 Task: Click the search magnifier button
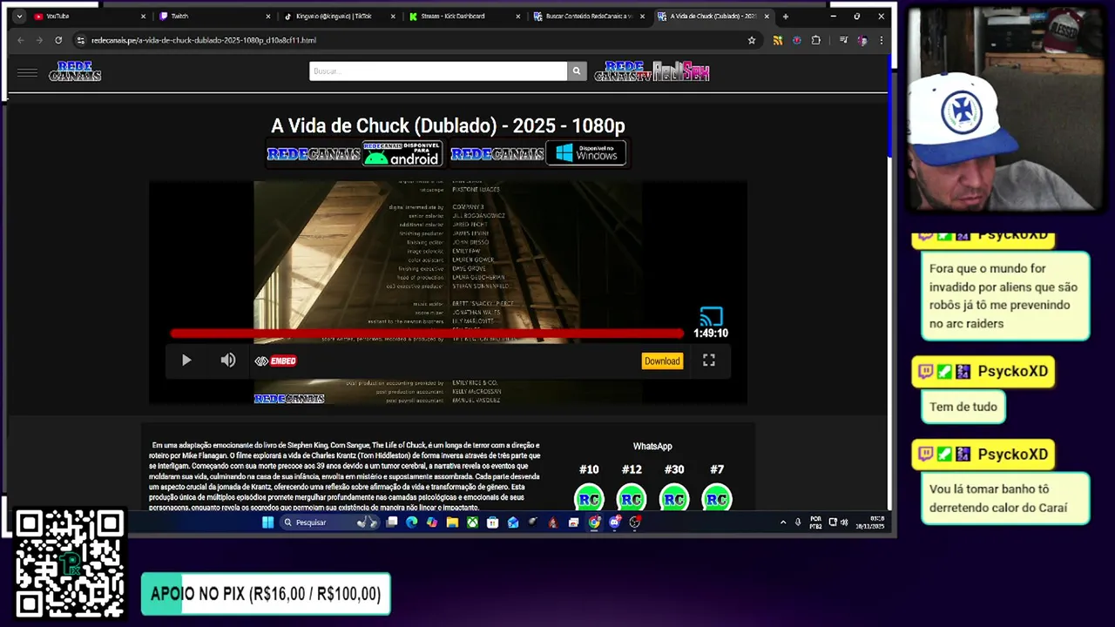click(x=577, y=71)
